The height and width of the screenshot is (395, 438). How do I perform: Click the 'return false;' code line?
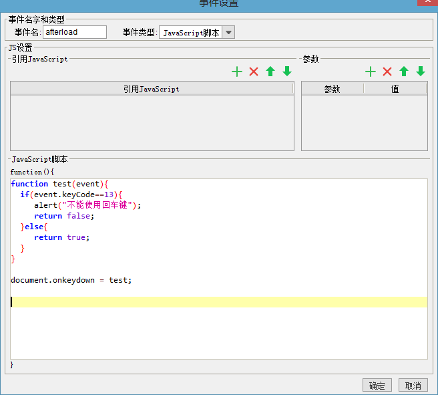[64, 216]
